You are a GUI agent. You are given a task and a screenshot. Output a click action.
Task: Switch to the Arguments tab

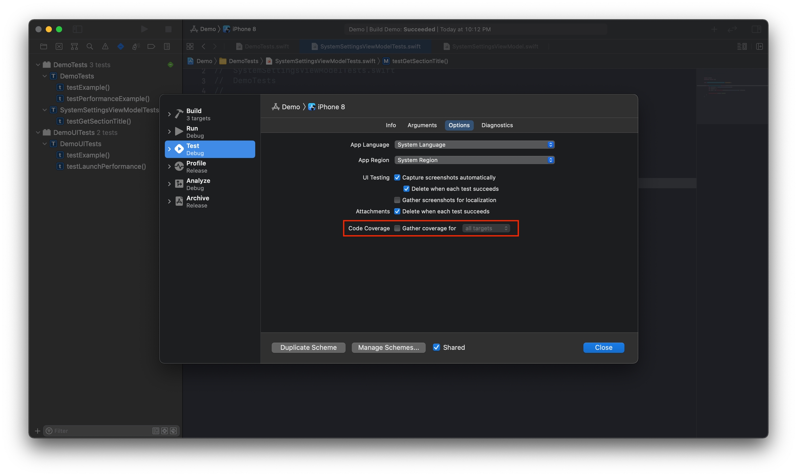(x=422, y=125)
